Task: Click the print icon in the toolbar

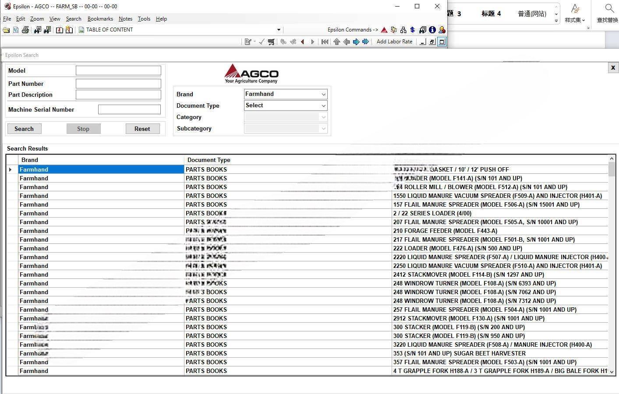Action: pyautogui.click(x=25, y=30)
